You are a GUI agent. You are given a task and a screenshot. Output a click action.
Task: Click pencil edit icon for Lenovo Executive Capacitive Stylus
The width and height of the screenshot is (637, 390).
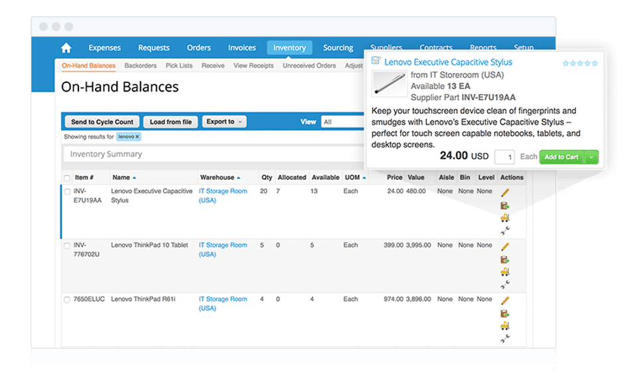(505, 192)
